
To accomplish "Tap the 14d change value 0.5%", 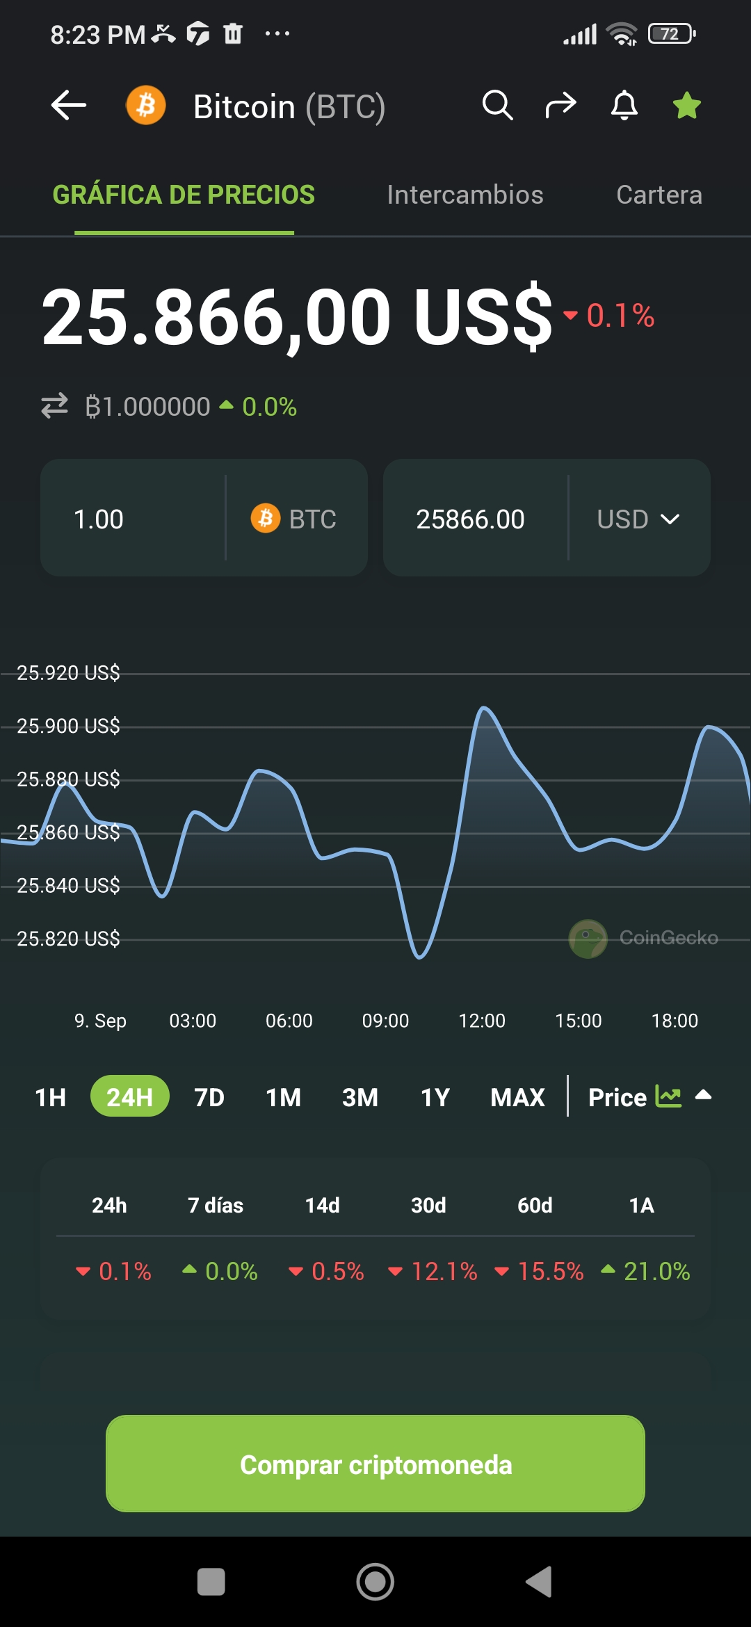I will (326, 1271).
